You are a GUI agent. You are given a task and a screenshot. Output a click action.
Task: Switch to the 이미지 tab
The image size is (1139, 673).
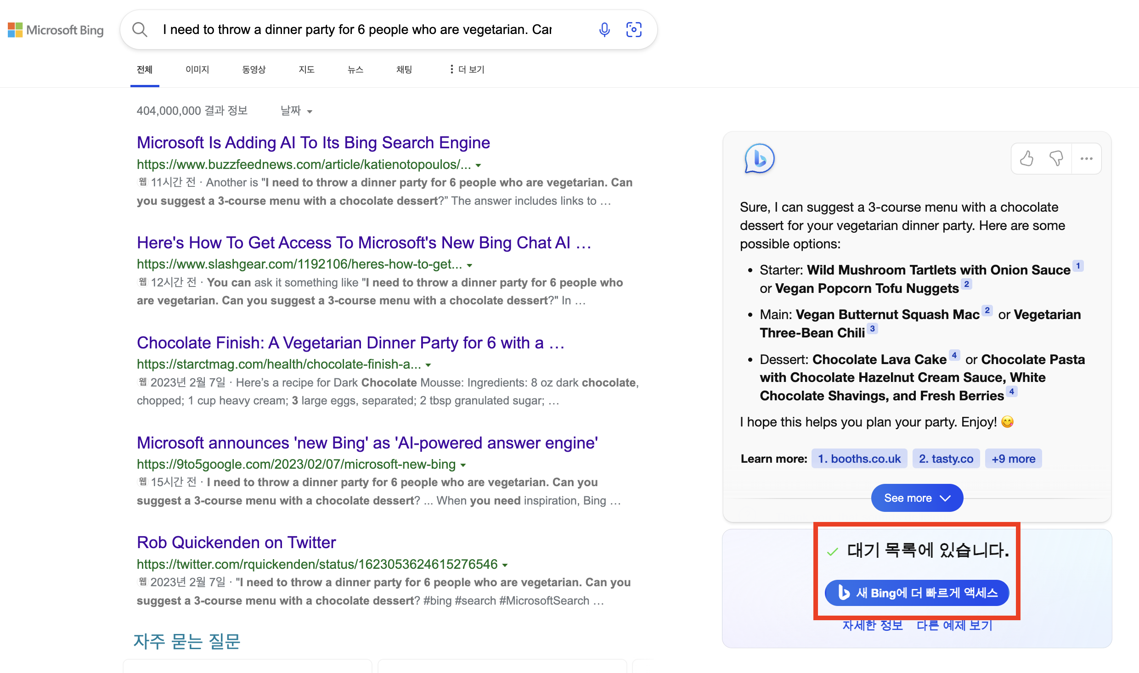click(x=197, y=69)
